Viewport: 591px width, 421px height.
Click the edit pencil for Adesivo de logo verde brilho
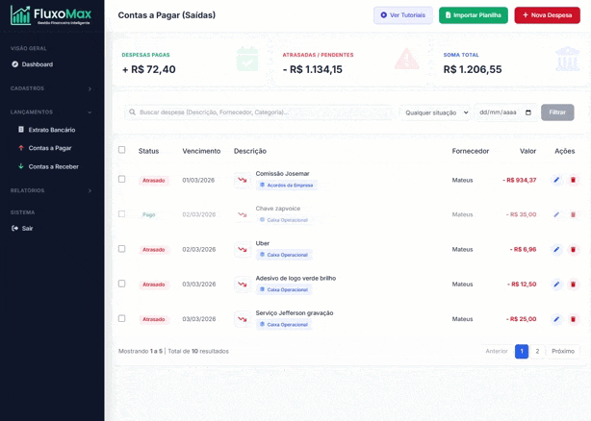tap(556, 285)
